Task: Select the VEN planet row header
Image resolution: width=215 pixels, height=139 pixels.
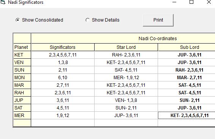Action: tap(22, 62)
